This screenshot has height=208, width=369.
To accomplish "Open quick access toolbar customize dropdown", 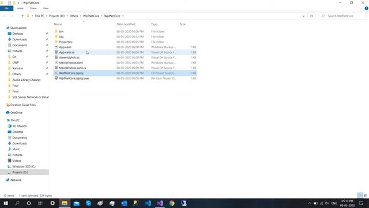I will 18,3.
